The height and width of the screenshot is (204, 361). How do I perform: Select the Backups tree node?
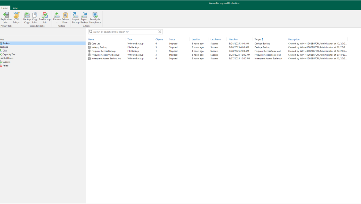coord(4,47)
